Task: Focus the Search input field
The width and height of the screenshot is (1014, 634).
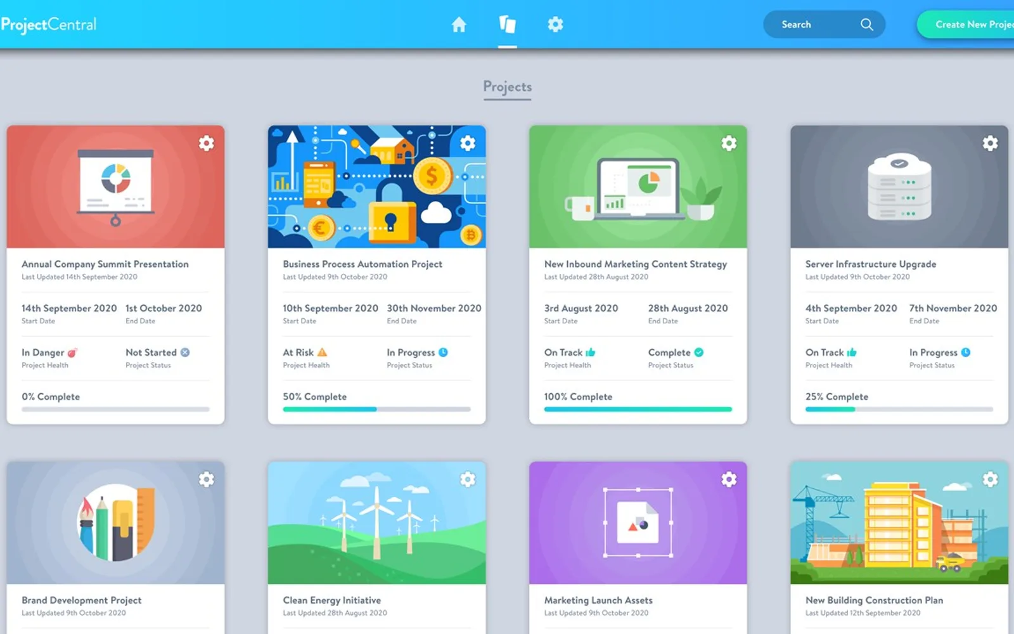Action: click(x=824, y=25)
